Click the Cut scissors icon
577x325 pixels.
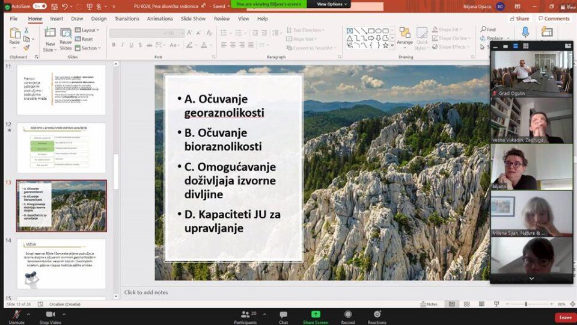click(x=26, y=30)
